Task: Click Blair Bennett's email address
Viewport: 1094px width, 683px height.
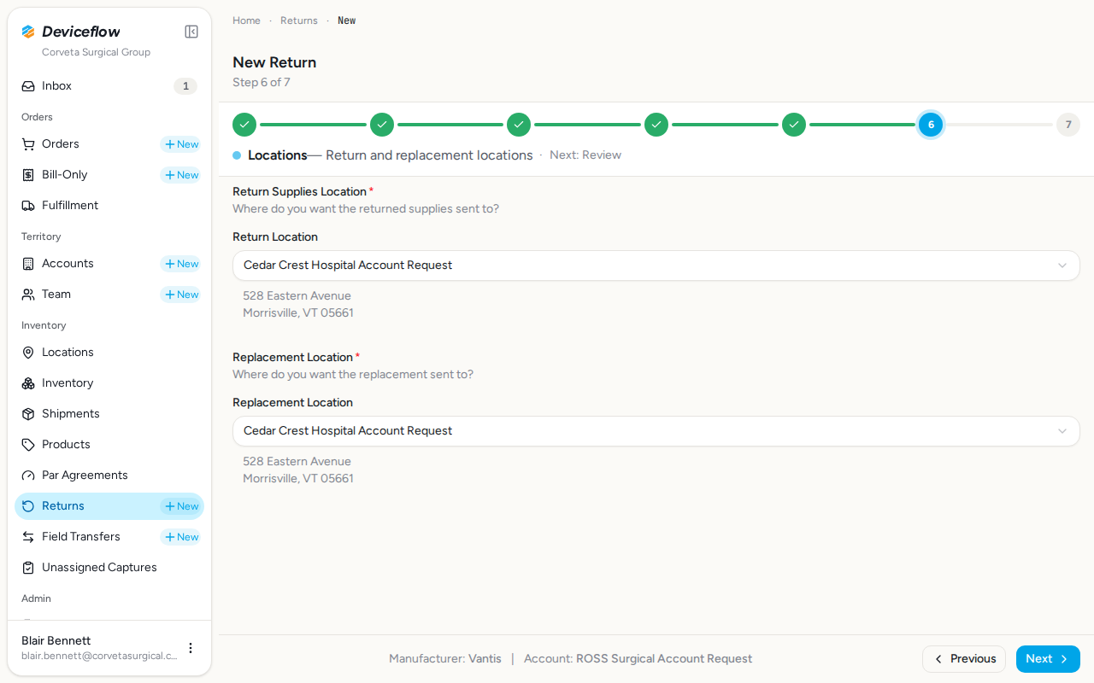Action: tap(99, 657)
